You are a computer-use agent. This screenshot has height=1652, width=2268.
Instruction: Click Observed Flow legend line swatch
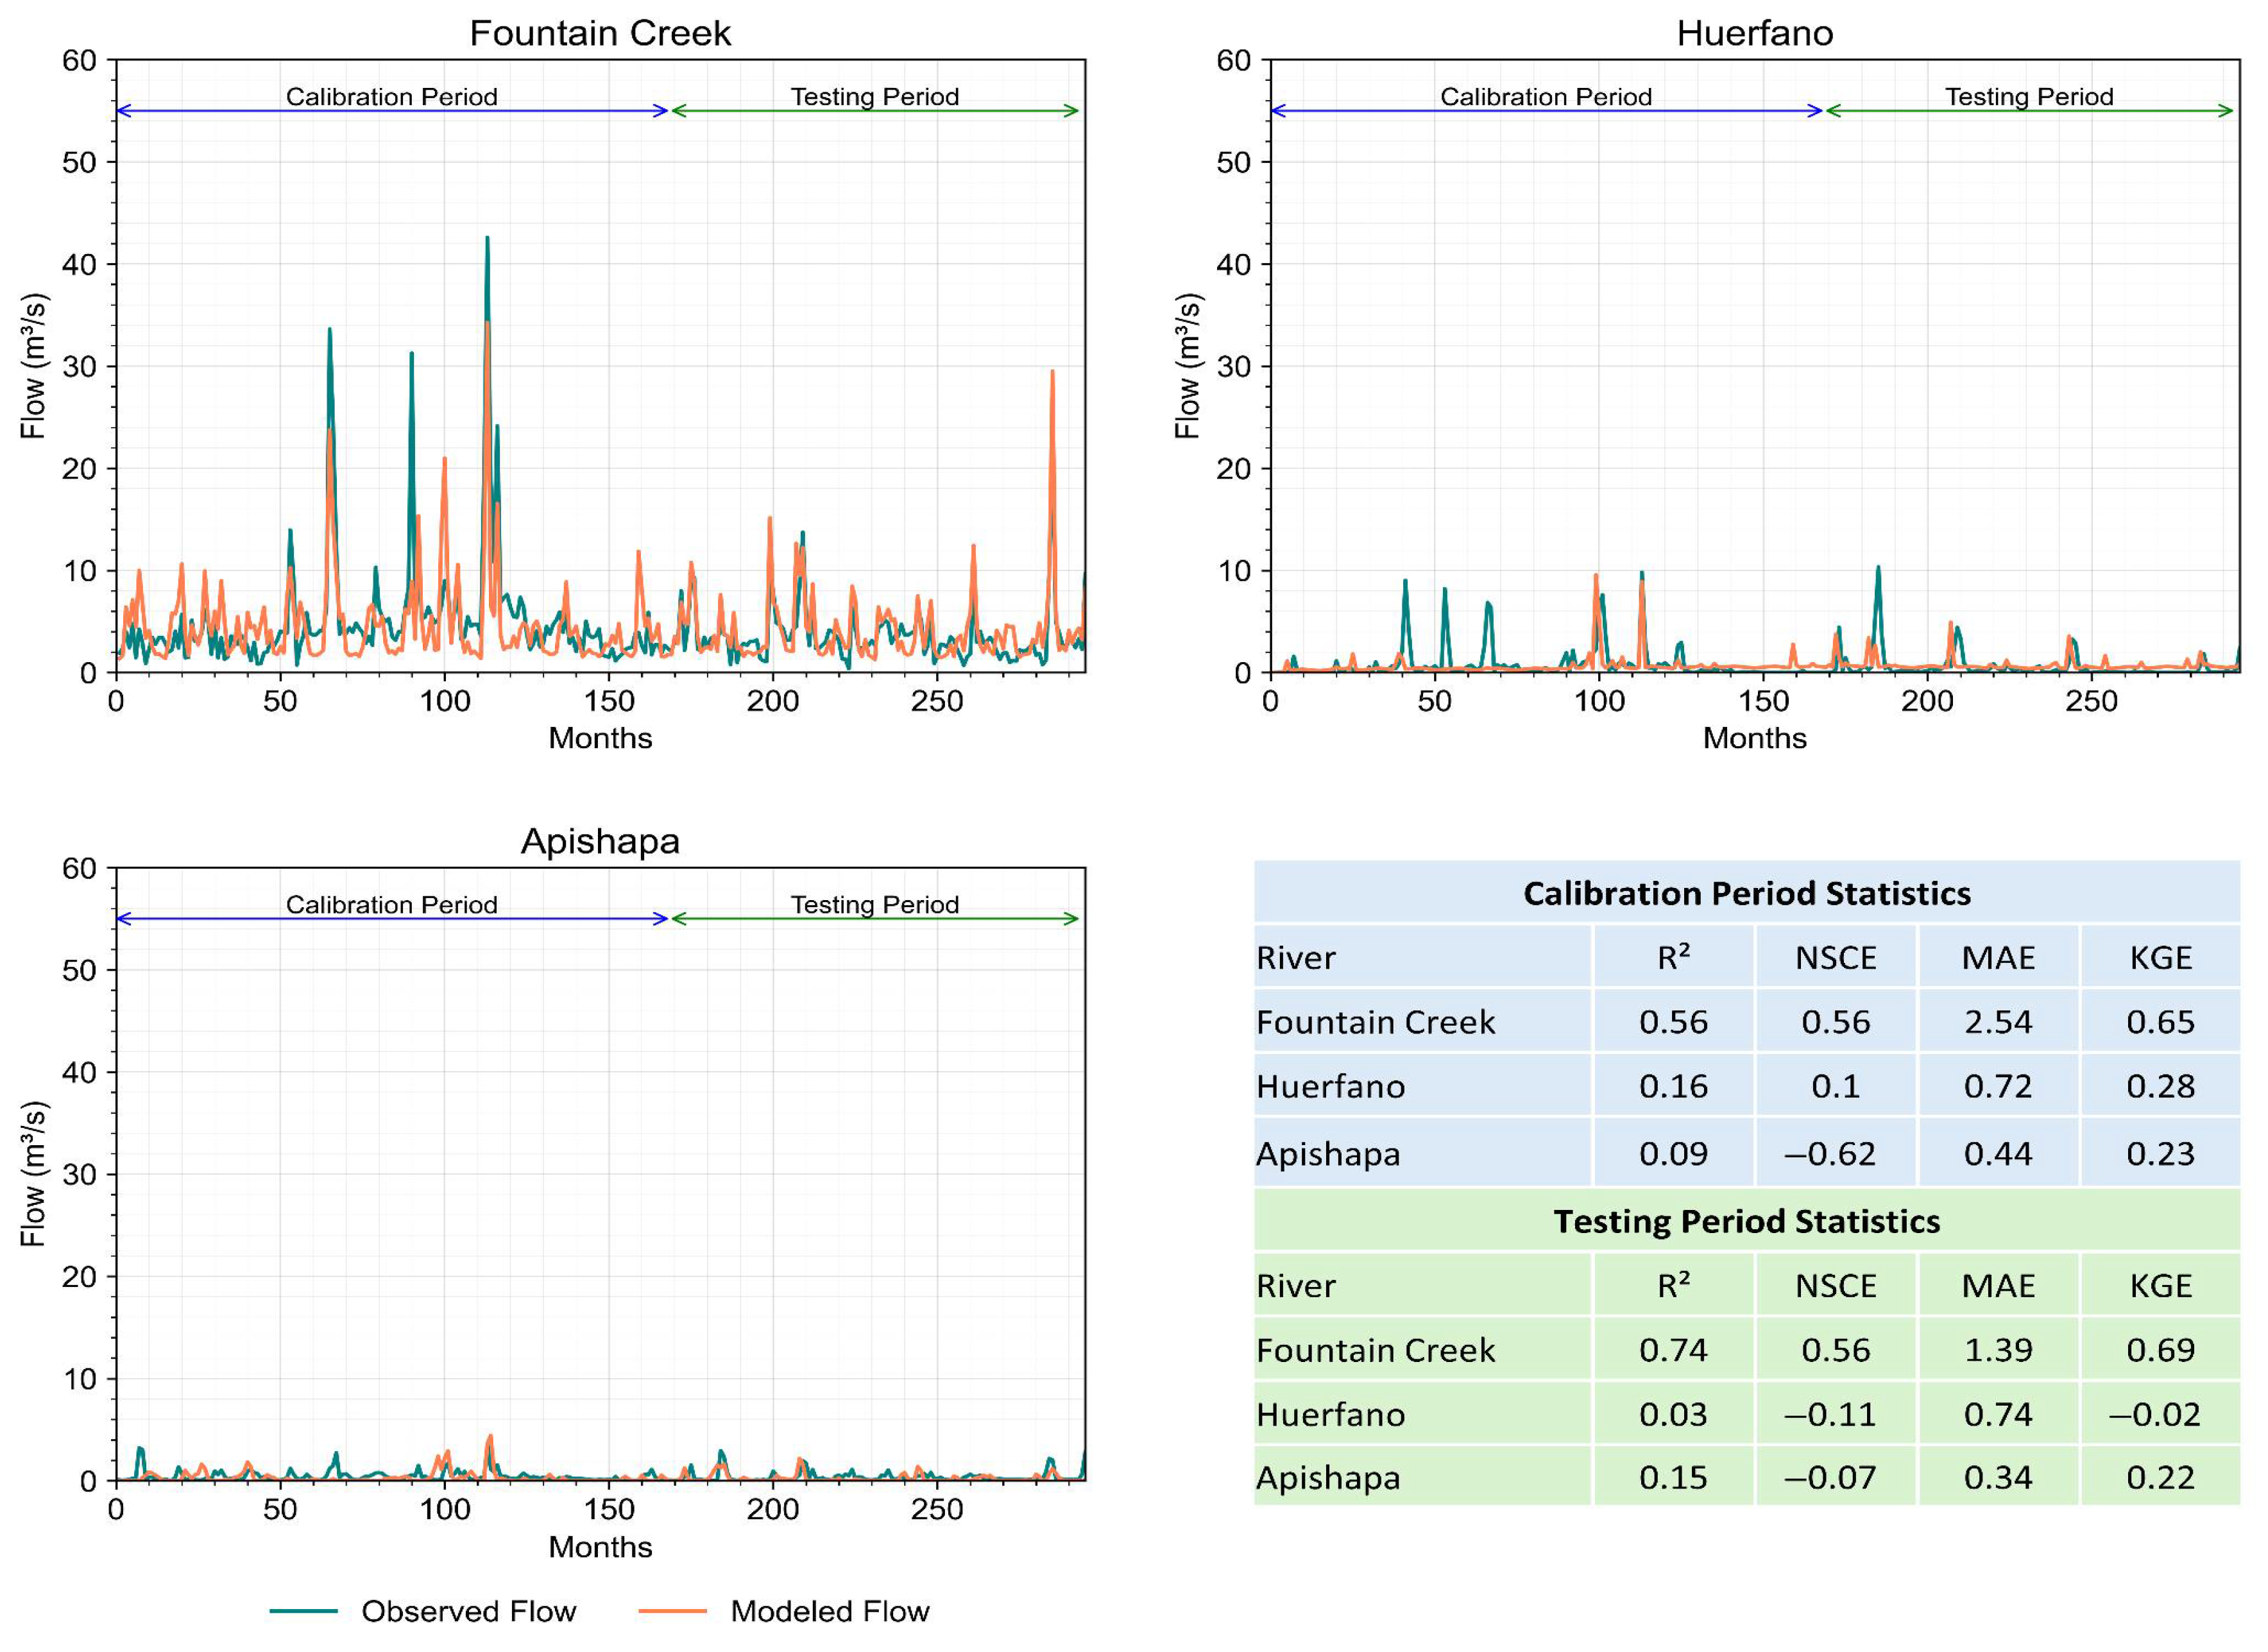pyautogui.click(x=304, y=1611)
